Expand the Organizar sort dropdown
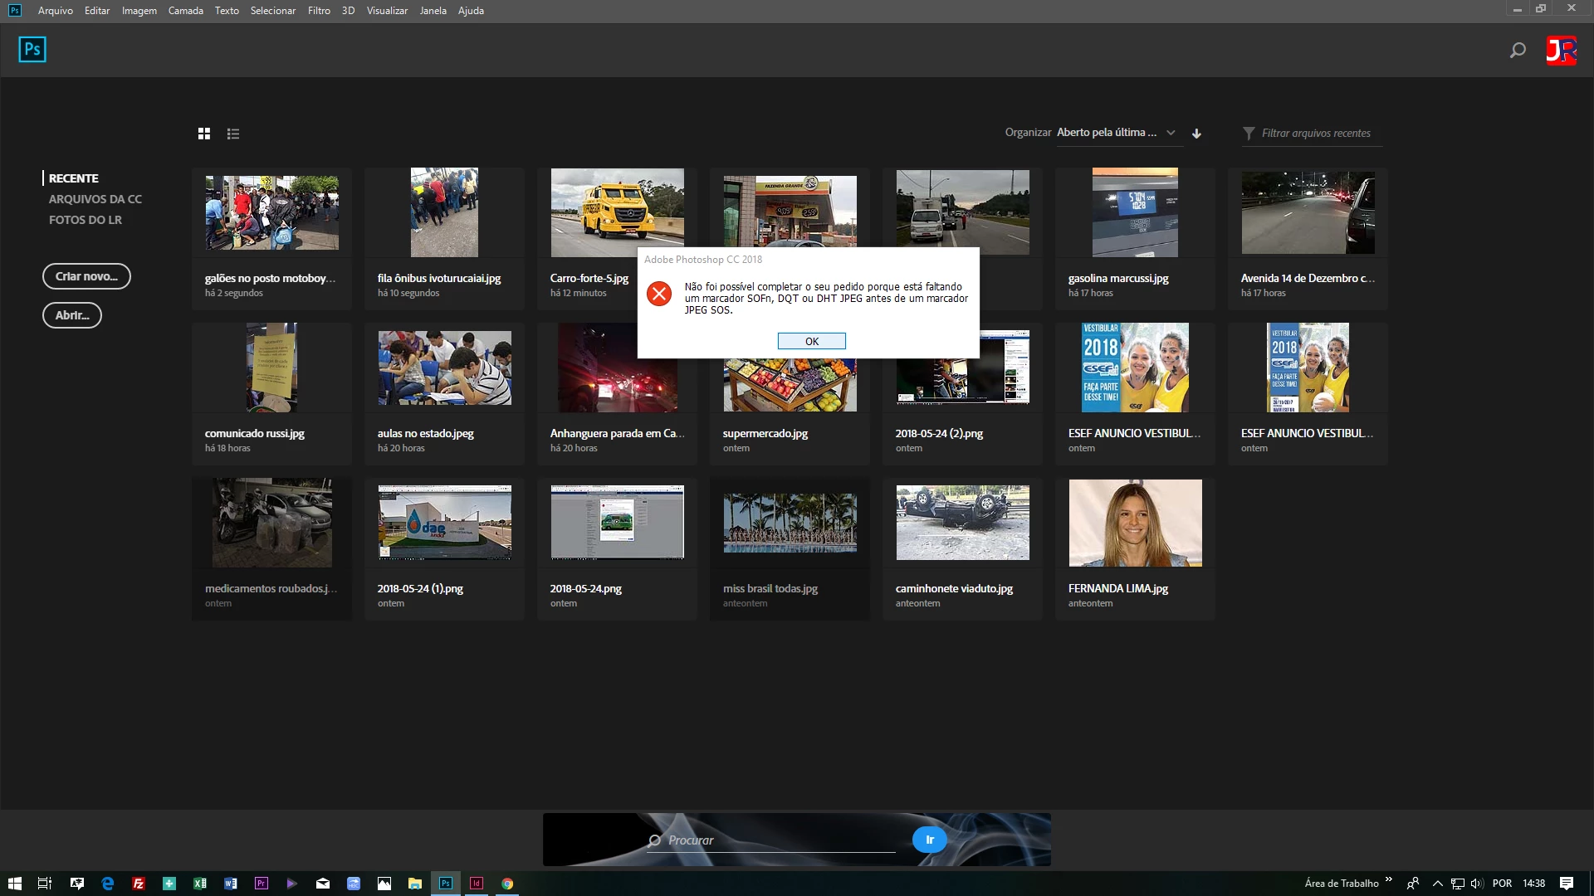 tap(1171, 133)
